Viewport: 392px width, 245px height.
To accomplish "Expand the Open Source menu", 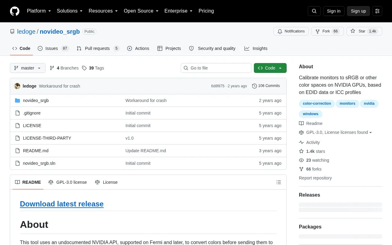I will click(x=141, y=11).
